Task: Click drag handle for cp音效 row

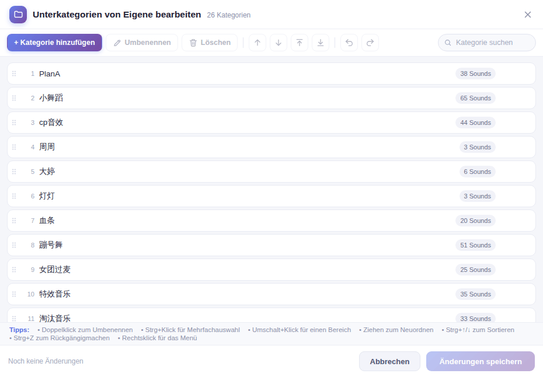Action: pyautogui.click(x=14, y=123)
